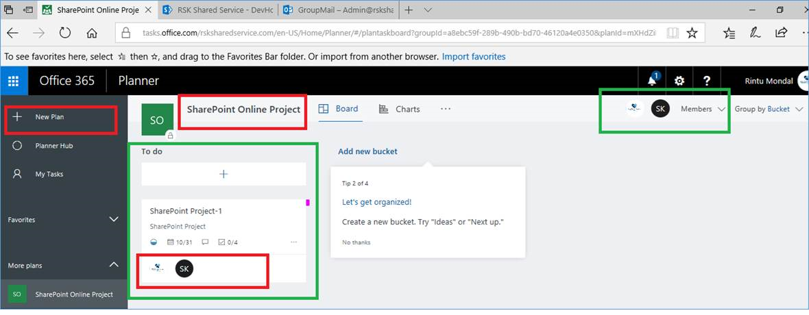
Task: Click Import favorites link
Action: point(474,57)
